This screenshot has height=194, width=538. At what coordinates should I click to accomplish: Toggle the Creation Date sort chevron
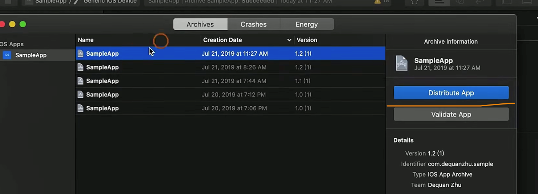coord(289,40)
